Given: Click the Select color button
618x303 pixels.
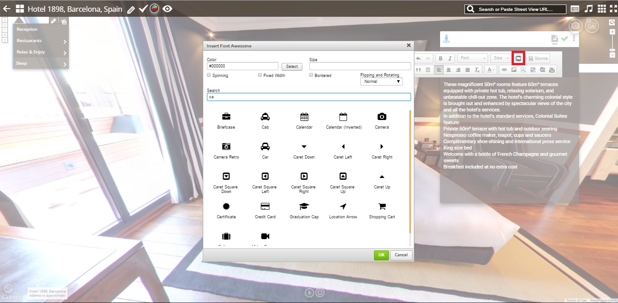Looking at the screenshot, I should 292,67.
